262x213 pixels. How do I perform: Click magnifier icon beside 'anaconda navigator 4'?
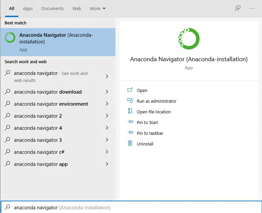click(x=7, y=128)
